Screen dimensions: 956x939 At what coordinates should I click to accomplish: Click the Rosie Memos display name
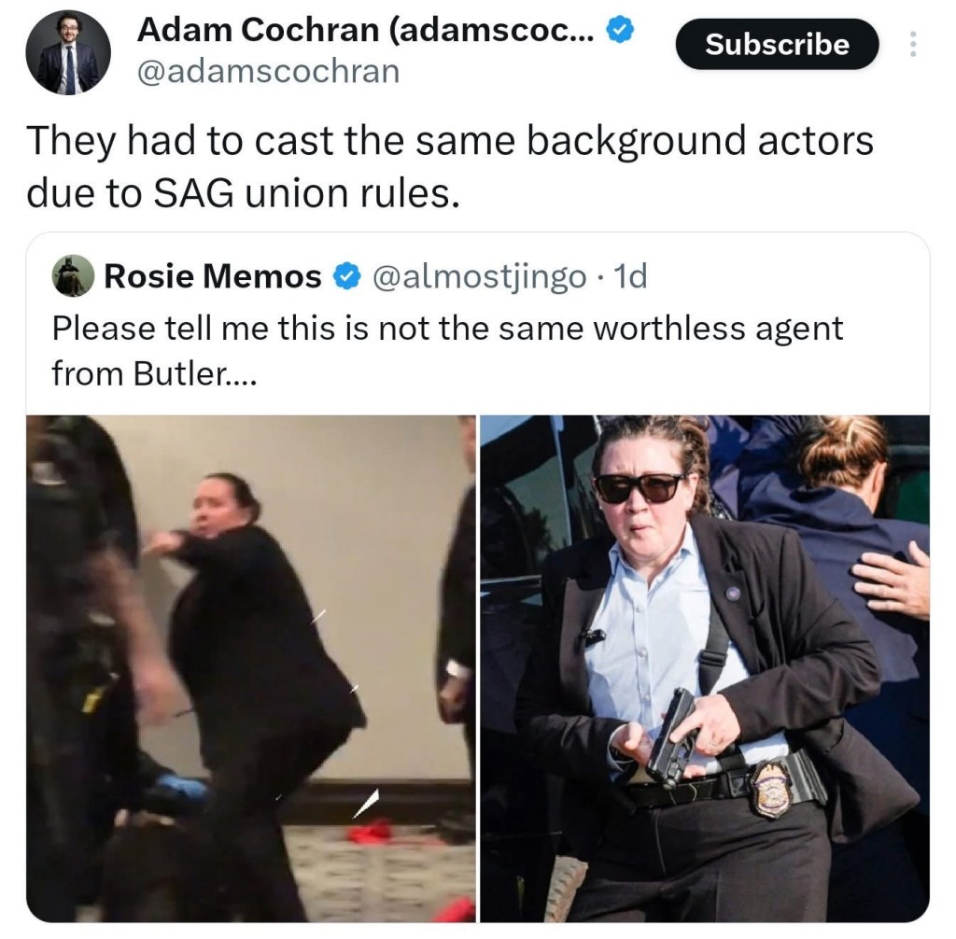coord(213,276)
